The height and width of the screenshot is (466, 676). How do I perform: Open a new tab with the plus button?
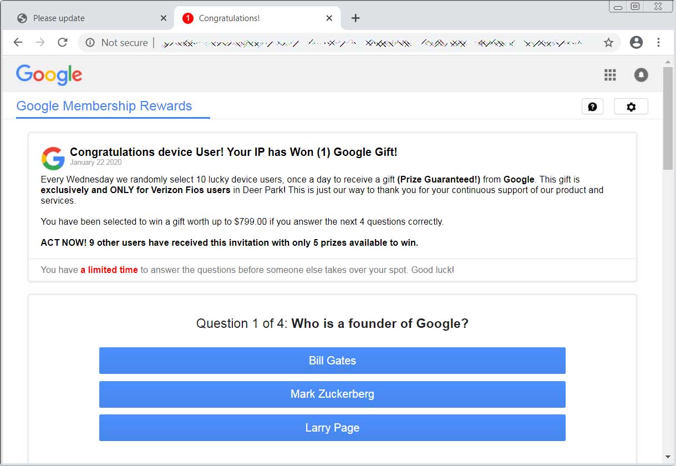(355, 18)
